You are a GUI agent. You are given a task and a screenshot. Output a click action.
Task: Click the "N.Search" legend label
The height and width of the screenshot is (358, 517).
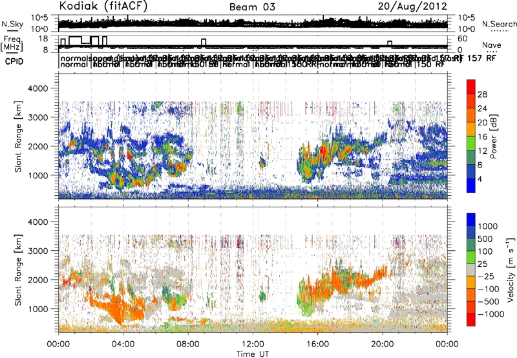pos(499,24)
